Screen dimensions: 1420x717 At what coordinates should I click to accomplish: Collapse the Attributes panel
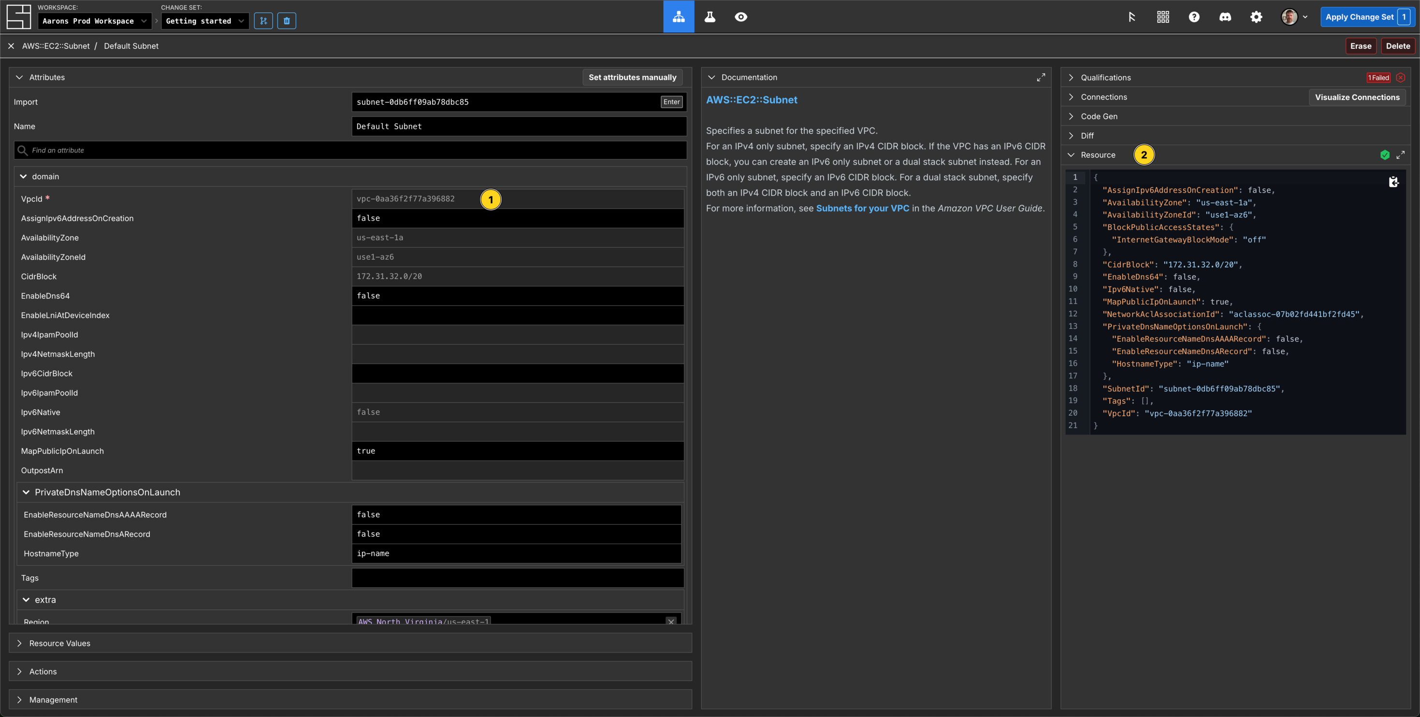pyautogui.click(x=19, y=78)
